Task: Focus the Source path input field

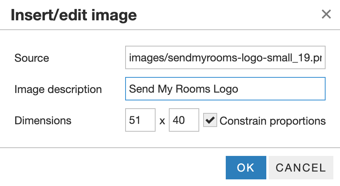Action: pos(225,58)
